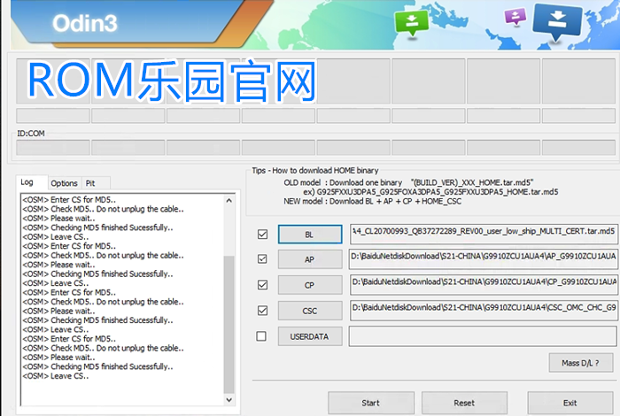Image resolution: width=620 pixels, height=416 pixels.
Task: Click the G925FXXU3DPA5 example filename text
Action: tap(438, 192)
